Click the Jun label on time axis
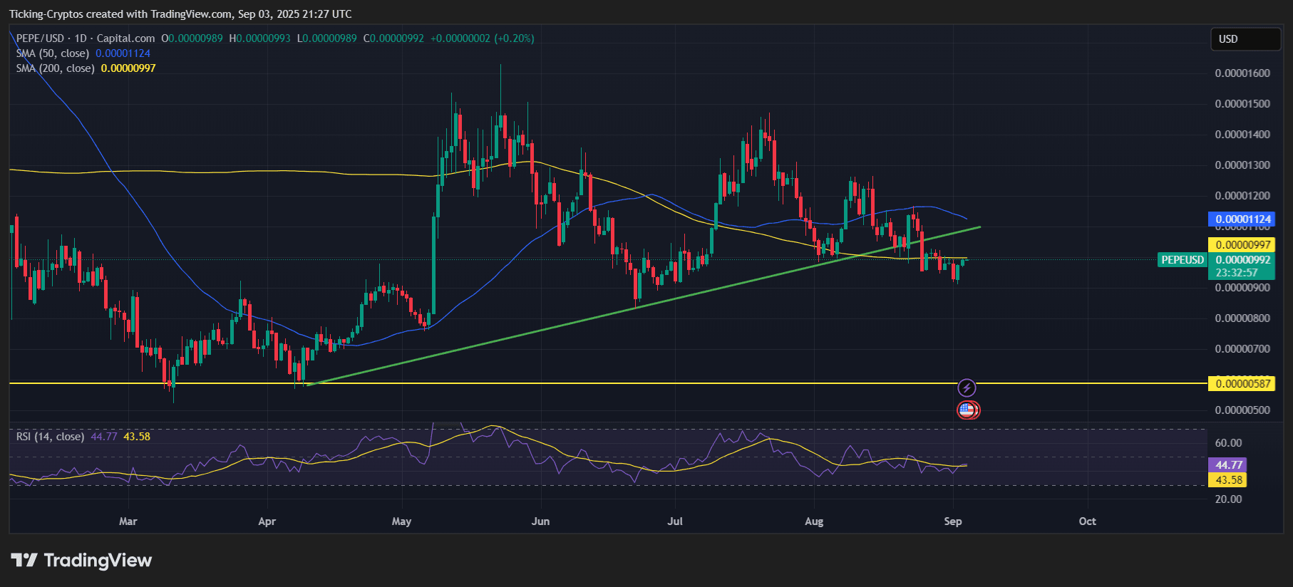 pos(540,521)
